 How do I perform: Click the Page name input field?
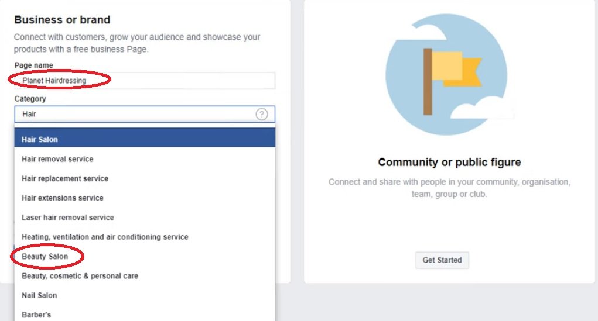pyautogui.click(x=145, y=80)
